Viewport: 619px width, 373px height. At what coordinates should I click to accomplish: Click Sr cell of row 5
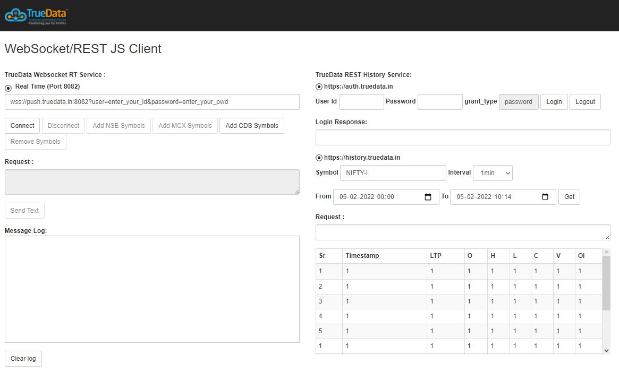(x=329, y=331)
